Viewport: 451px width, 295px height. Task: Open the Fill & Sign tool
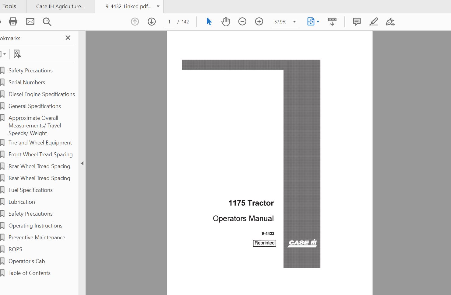tap(390, 22)
